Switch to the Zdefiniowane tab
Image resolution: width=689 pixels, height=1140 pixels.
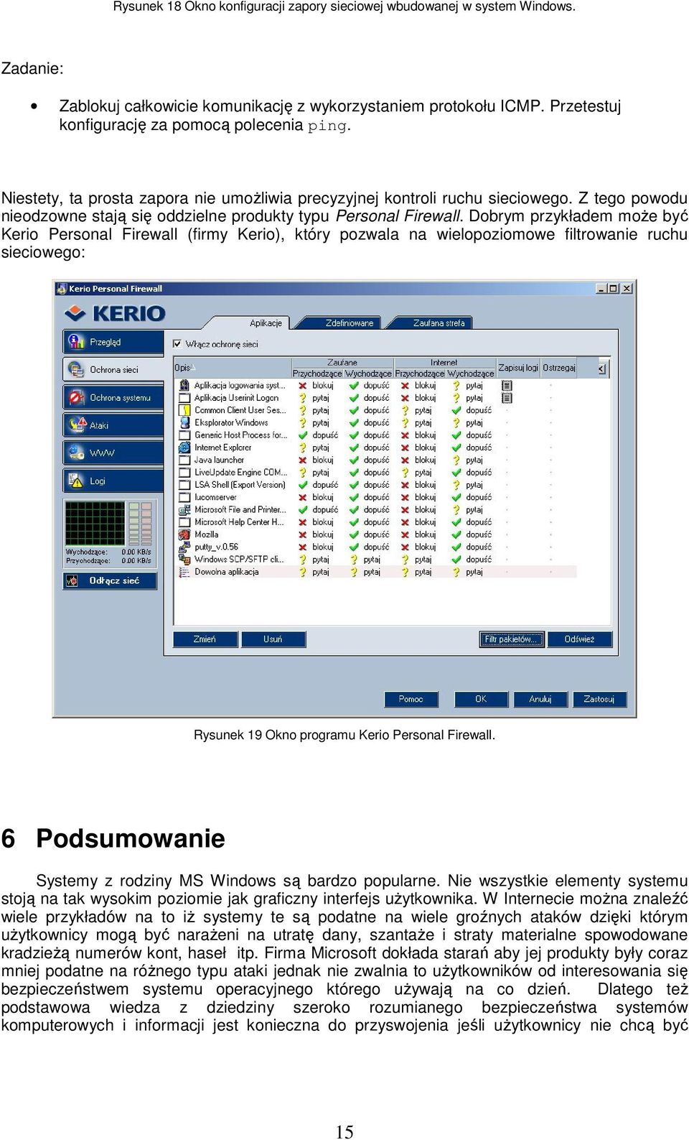tap(350, 323)
